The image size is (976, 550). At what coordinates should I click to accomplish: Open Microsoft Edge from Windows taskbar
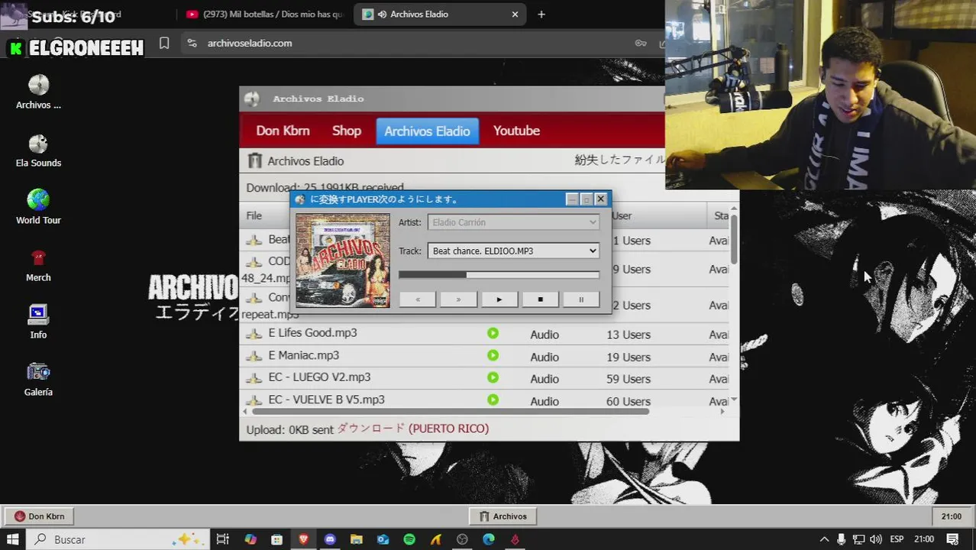coord(489,539)
